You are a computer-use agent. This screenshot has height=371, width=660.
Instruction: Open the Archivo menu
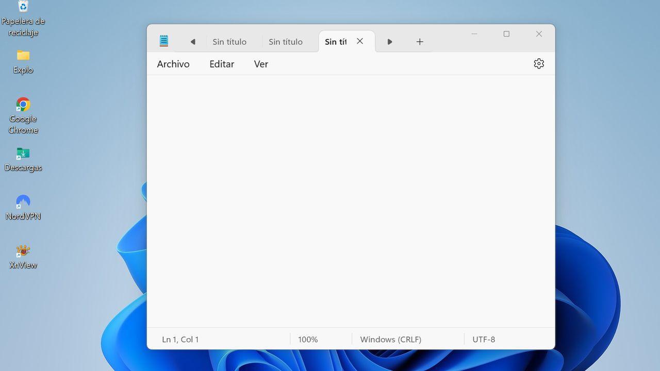pyautogui.click(x=173, y=64)
